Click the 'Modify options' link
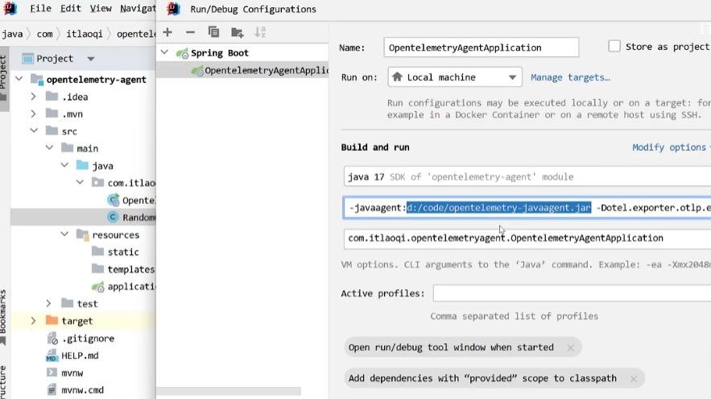The height and width of the screenshot is (399, 711). [x=669, y=148]
